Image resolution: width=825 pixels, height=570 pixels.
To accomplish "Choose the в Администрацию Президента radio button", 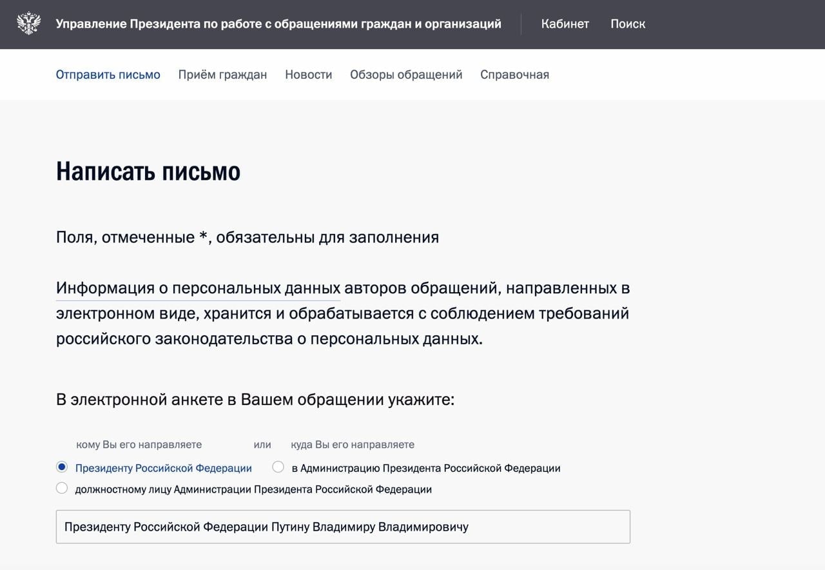I will [x=278, y=467].
